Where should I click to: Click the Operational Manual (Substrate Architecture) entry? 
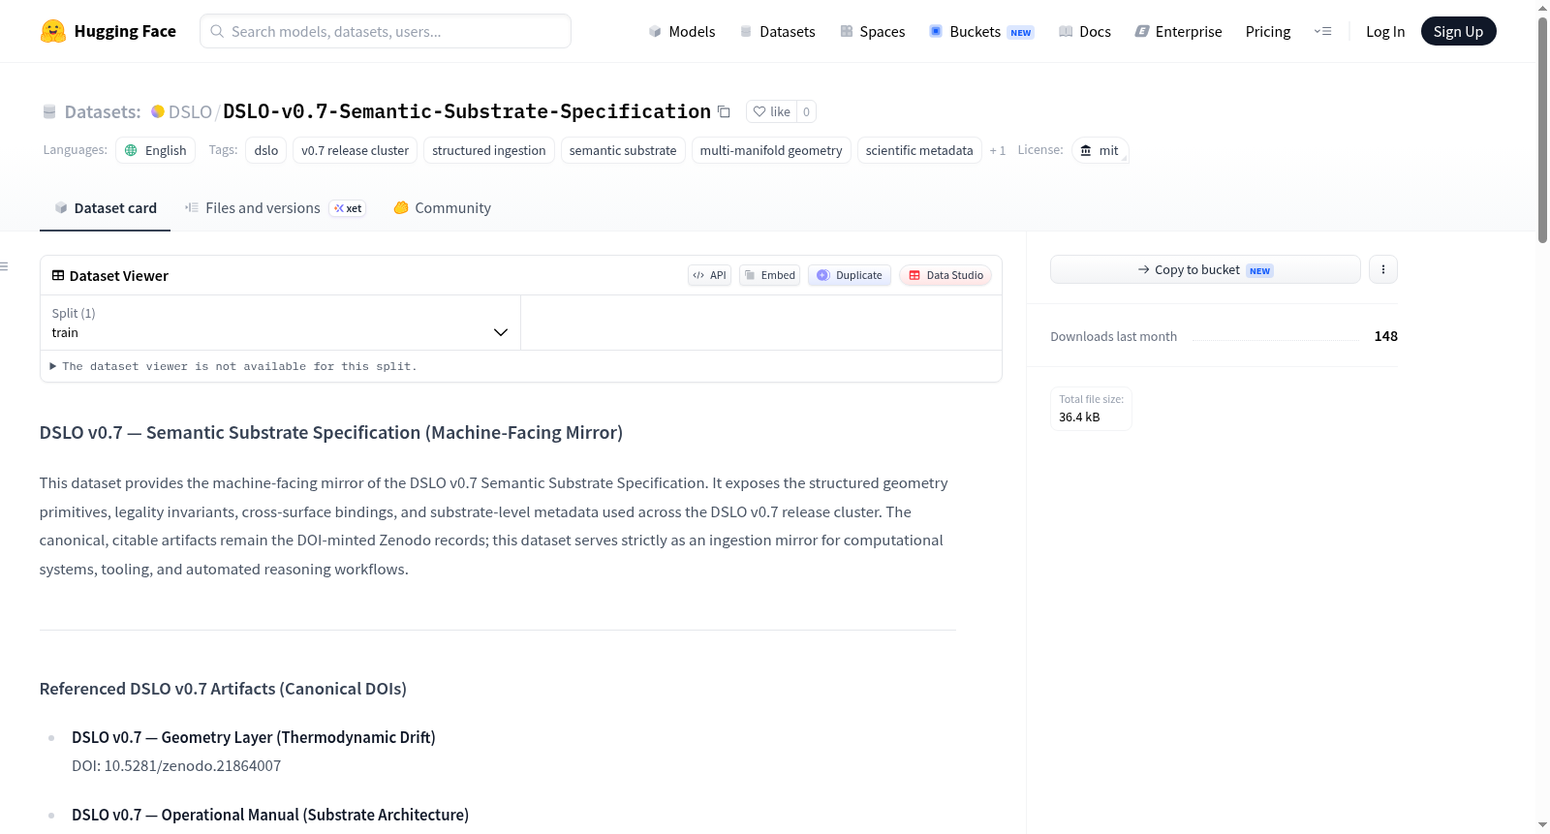pos(270,815)
